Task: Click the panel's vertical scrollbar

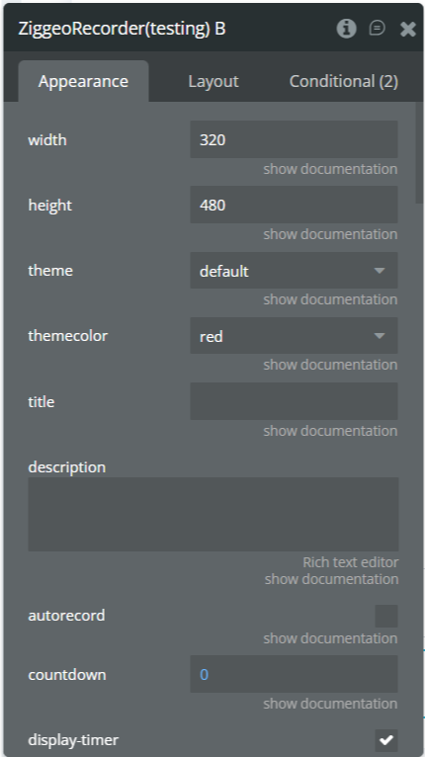Action: point(419,153)
